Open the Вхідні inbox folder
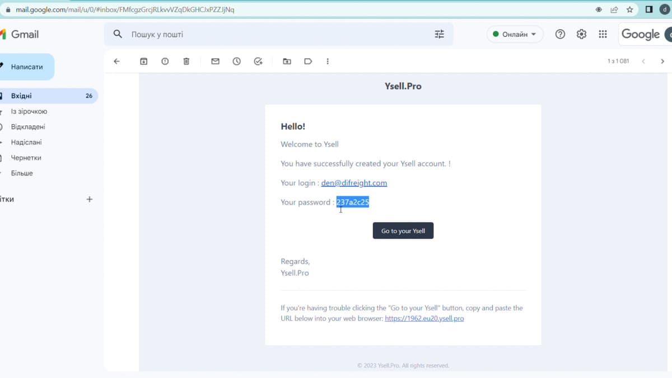Viewport: 672px width, 378px height. 21,96
